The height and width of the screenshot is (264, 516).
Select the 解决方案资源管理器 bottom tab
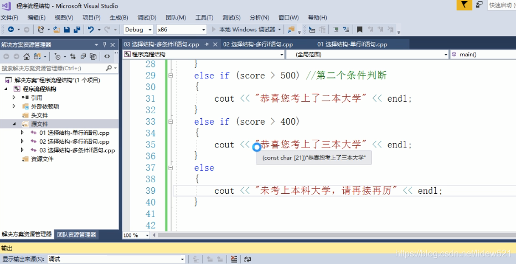coord(27,234)
